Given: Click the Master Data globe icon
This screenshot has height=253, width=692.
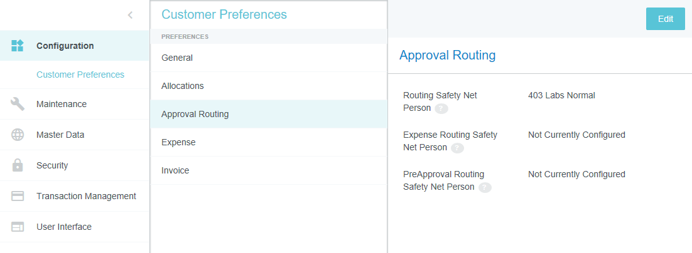Looking at the screenshot, I should 18,135.
